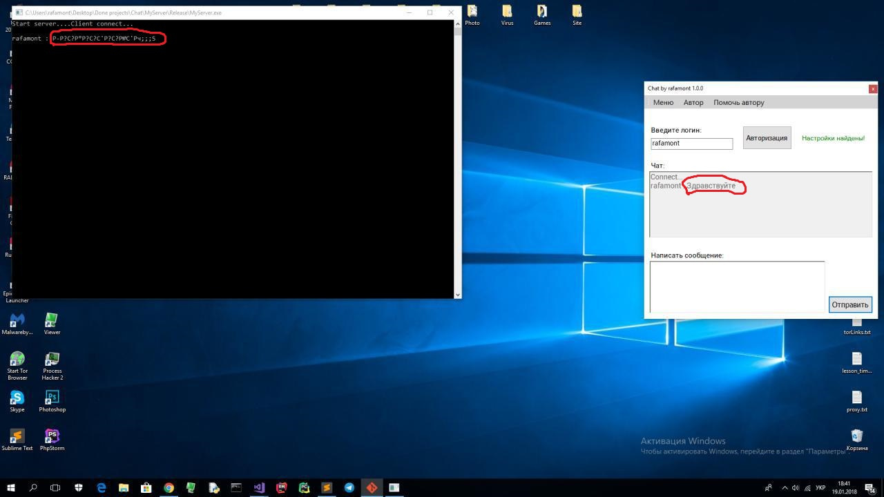
Task: Open the Автор menu
Action: coord(693,102)
